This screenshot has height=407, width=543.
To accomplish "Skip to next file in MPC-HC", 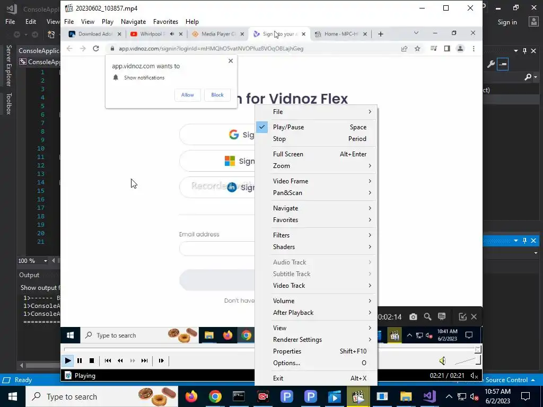I will tap(144, 360).
